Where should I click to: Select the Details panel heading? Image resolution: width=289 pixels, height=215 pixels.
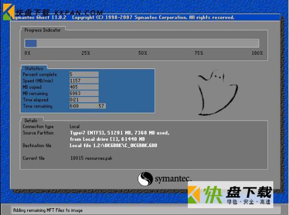(31, 121)
